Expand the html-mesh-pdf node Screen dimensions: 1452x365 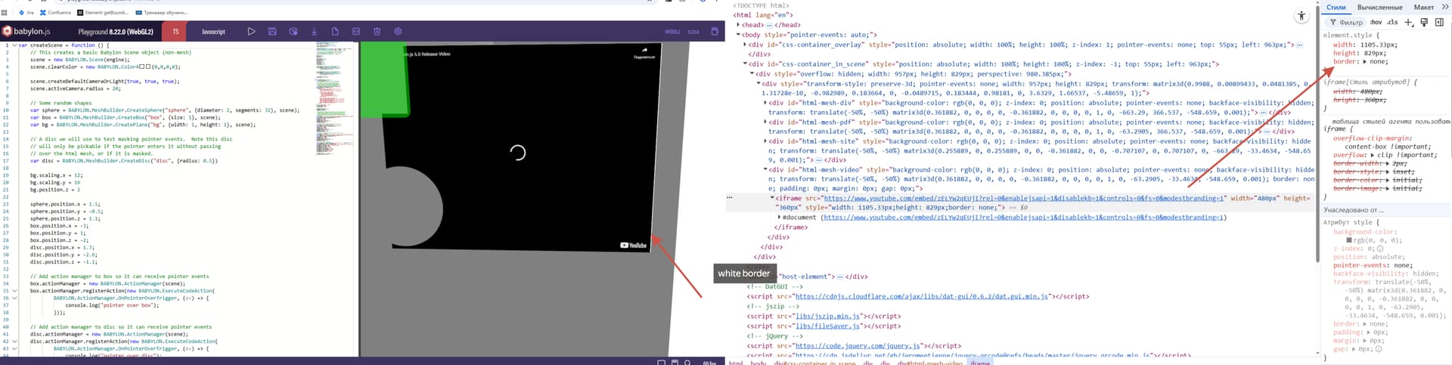click(765, 122)
